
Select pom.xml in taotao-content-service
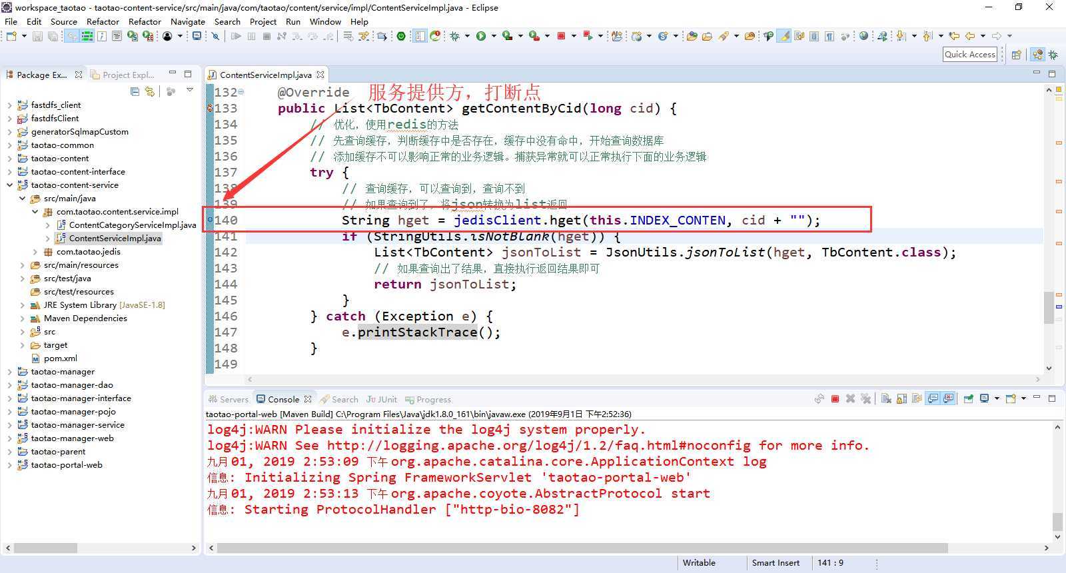[61, 358]
